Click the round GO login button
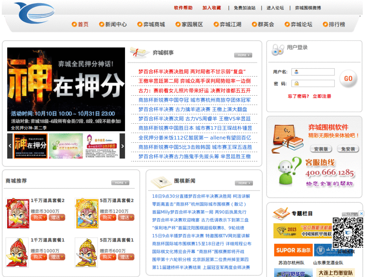Image resolution: width=370 pixels, height=277 pixels. click(348, 79)
